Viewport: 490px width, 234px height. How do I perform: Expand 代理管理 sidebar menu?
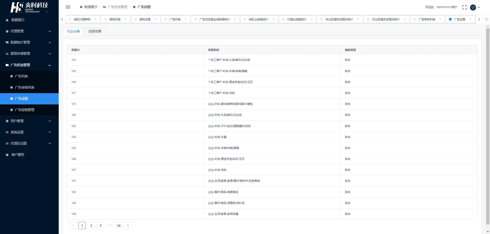click(29, 31)
